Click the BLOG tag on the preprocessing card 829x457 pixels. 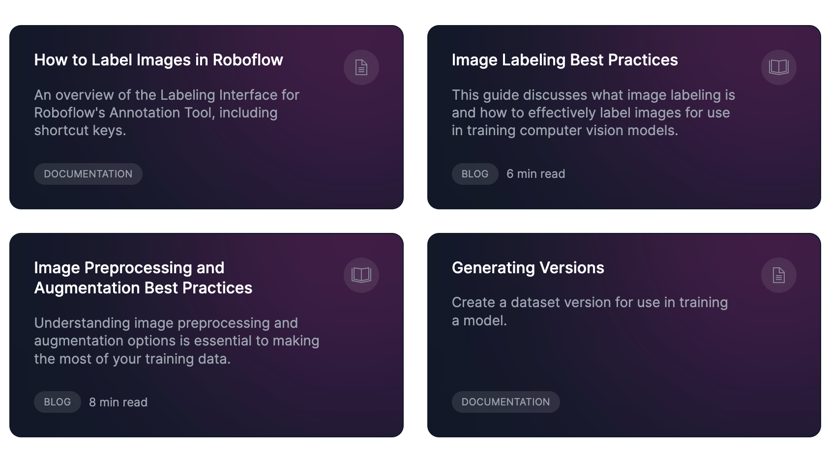57,401
